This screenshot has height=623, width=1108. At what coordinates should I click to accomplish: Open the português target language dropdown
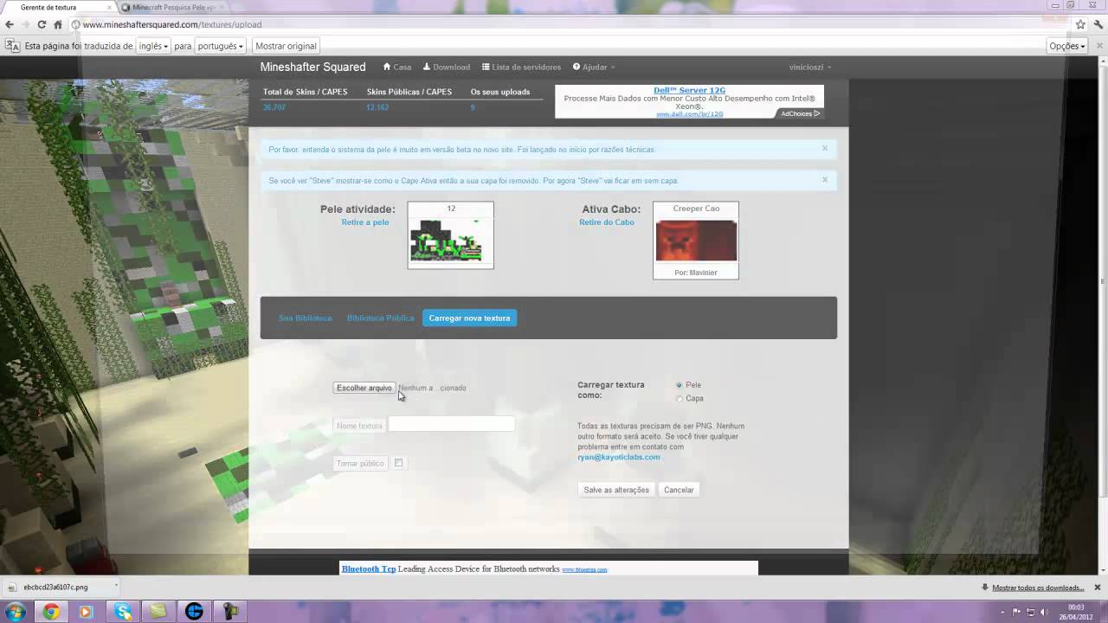(220, 46)
